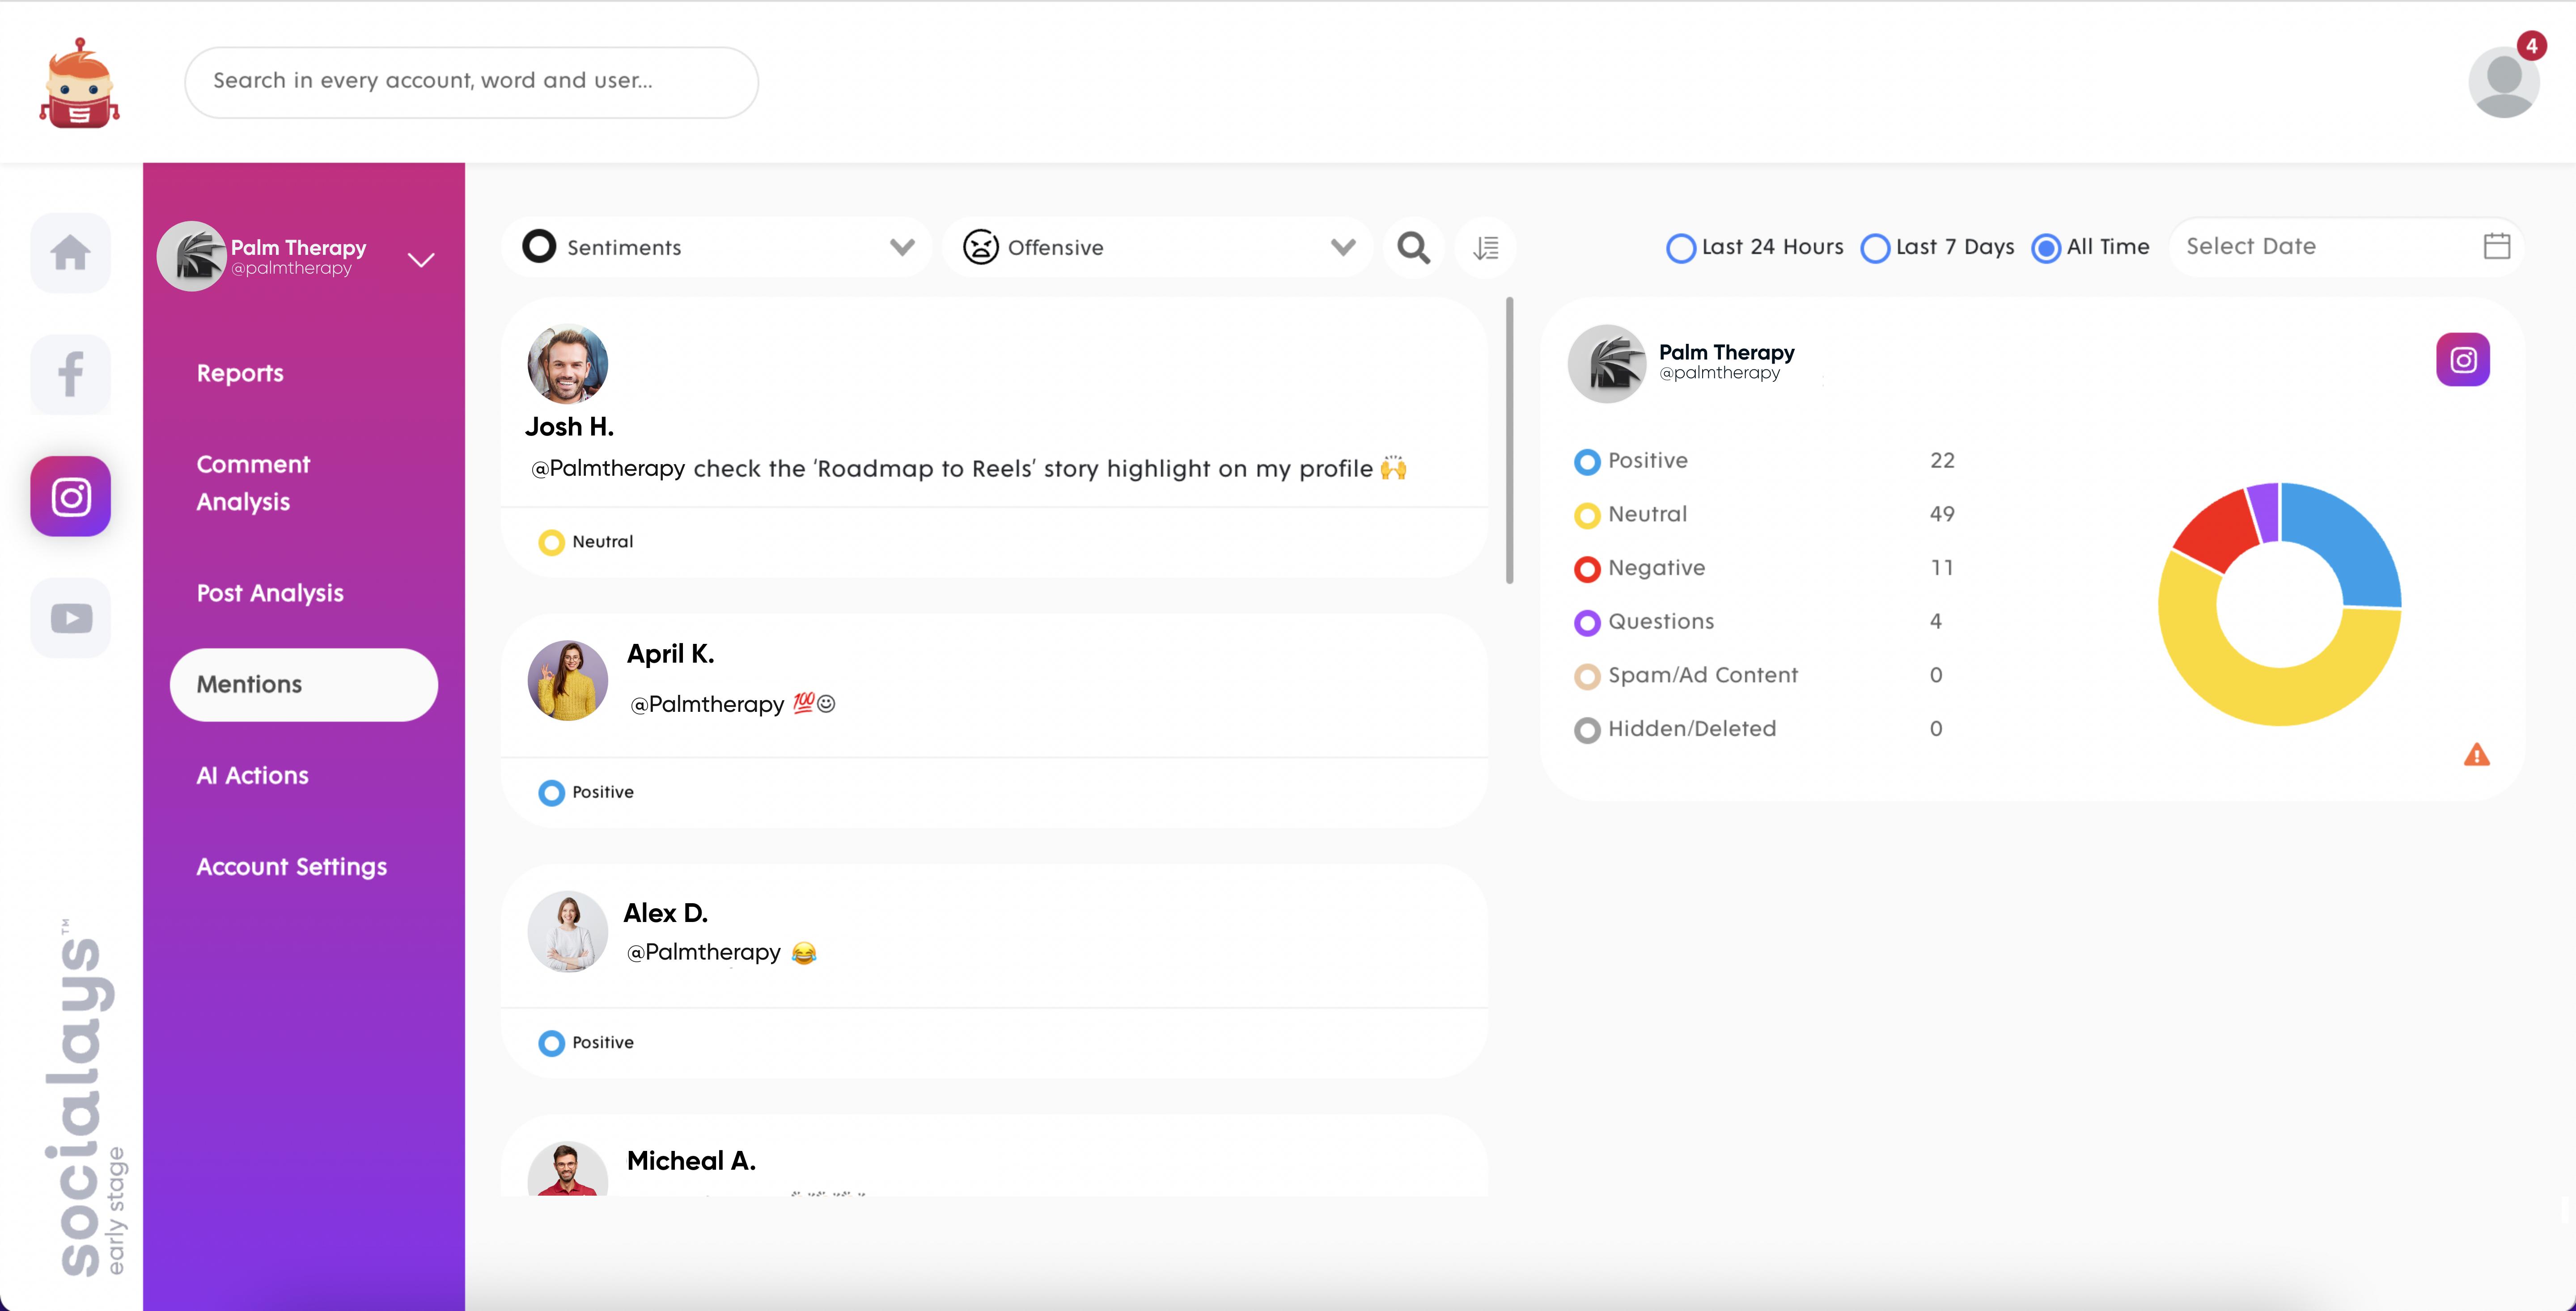Open Comment Analysis in the sidebar
Image resolution: width=2576 pixels, height=1311 pixels.
(x=253, y=483)
